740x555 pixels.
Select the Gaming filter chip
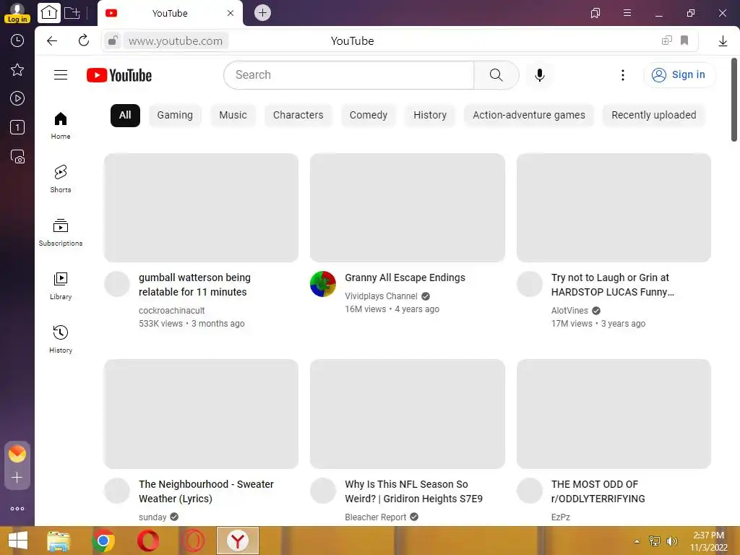tap(175, 115)
